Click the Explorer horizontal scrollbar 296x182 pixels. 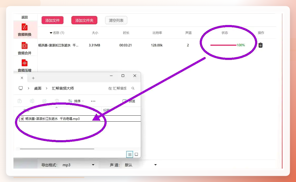pos(57,149)
